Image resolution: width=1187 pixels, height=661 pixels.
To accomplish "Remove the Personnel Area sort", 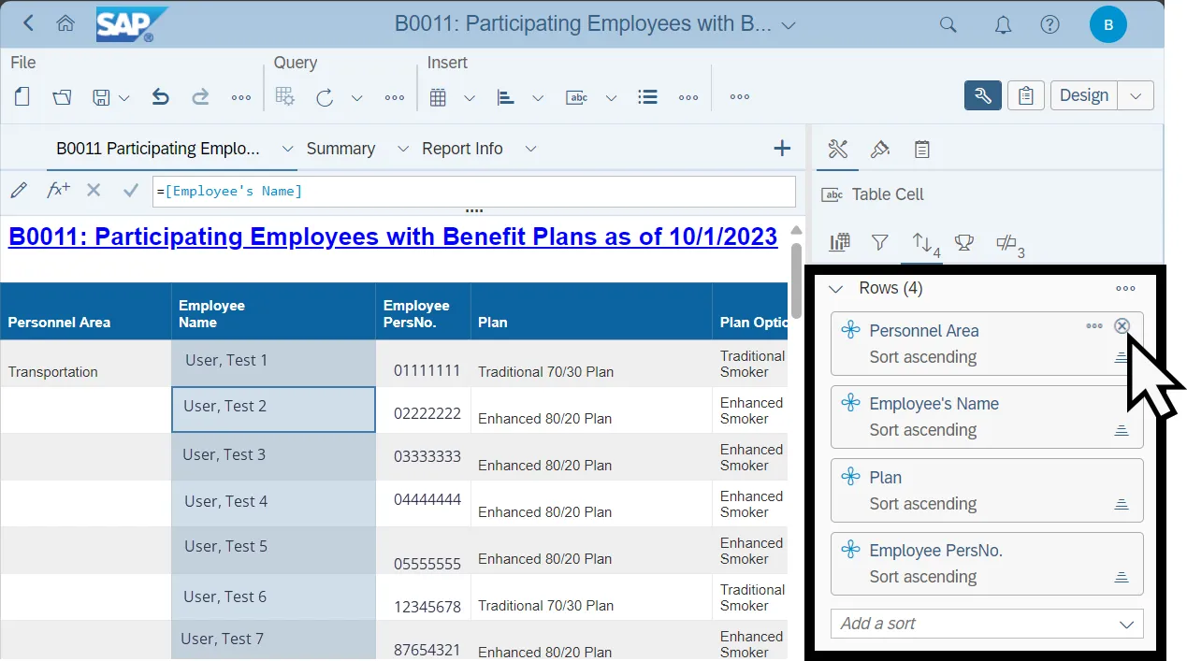I will [x=1122, y=325].
